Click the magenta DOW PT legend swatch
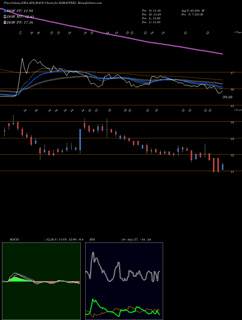This screenshot has height=320, width=242. [x=5, y=22]
